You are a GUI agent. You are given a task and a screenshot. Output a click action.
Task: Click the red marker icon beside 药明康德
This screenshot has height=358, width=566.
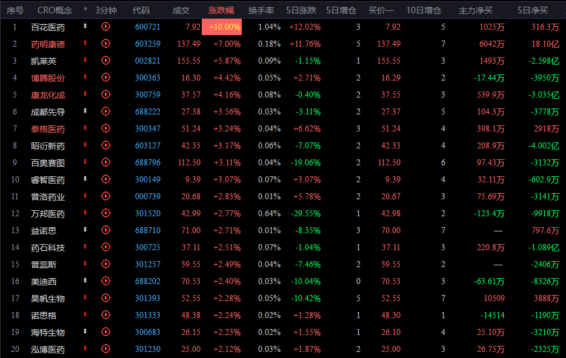click(85, 43)
